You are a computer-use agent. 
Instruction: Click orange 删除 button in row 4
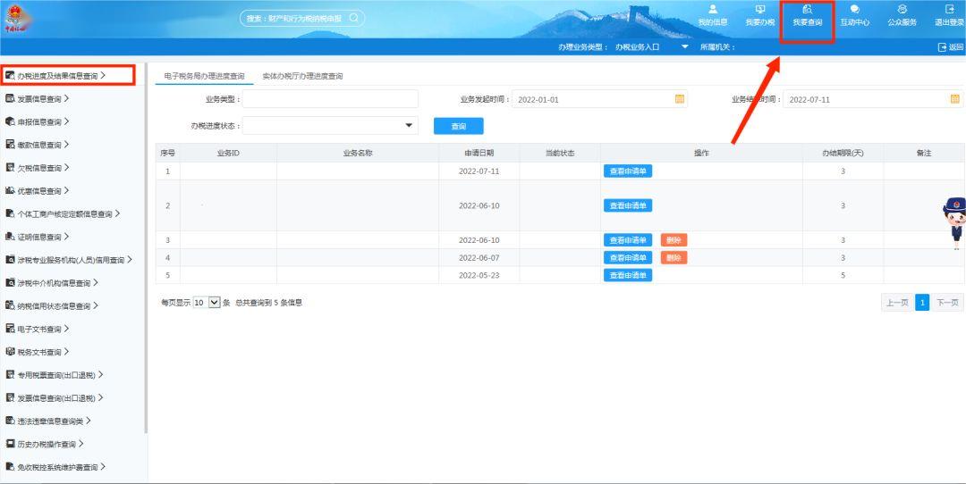click(x=674, y=258)
